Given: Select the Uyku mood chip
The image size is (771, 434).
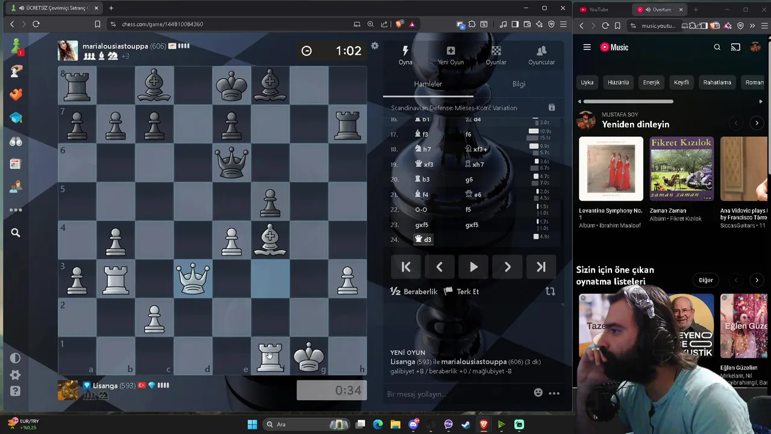Looking at the screenshot, I should coord(587,82).
